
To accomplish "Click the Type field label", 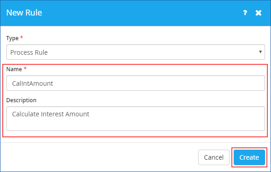I will click(x=12, y=38).
